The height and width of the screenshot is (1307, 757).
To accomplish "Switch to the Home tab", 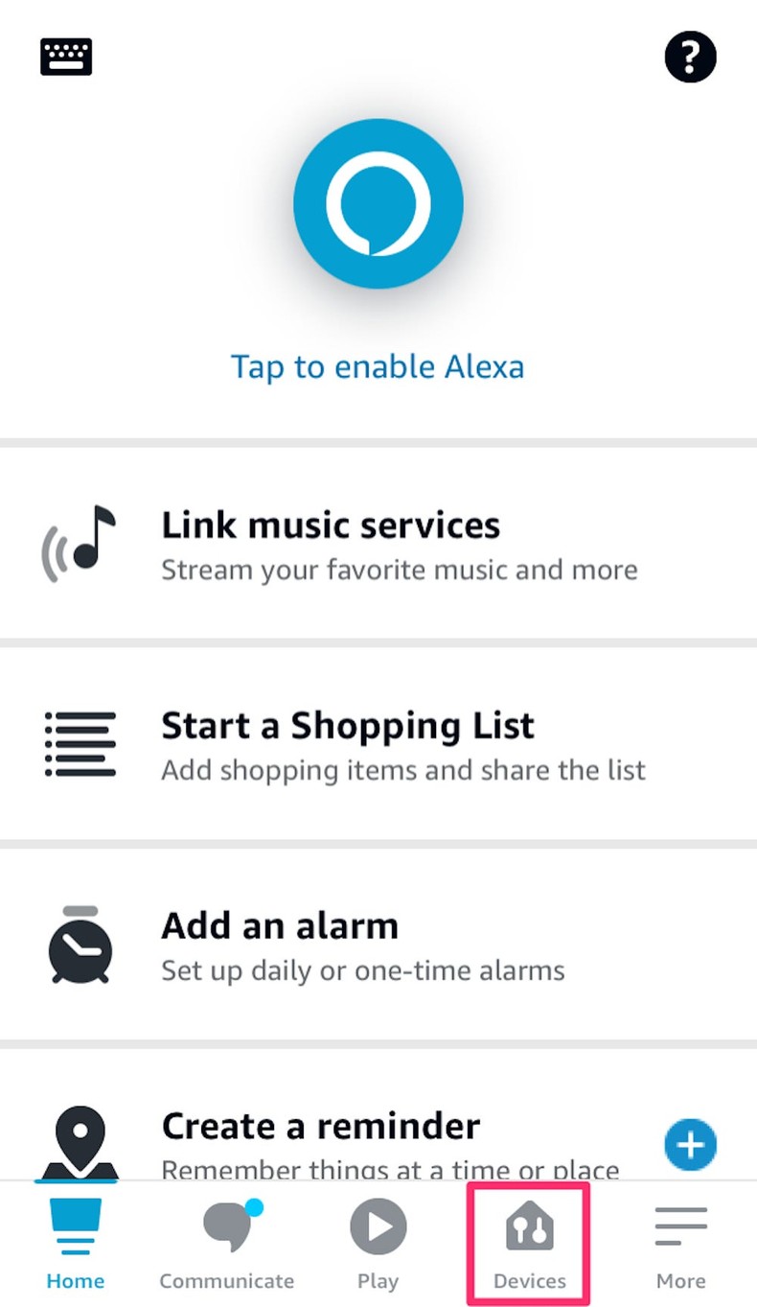I will (x=75, y=1242).
